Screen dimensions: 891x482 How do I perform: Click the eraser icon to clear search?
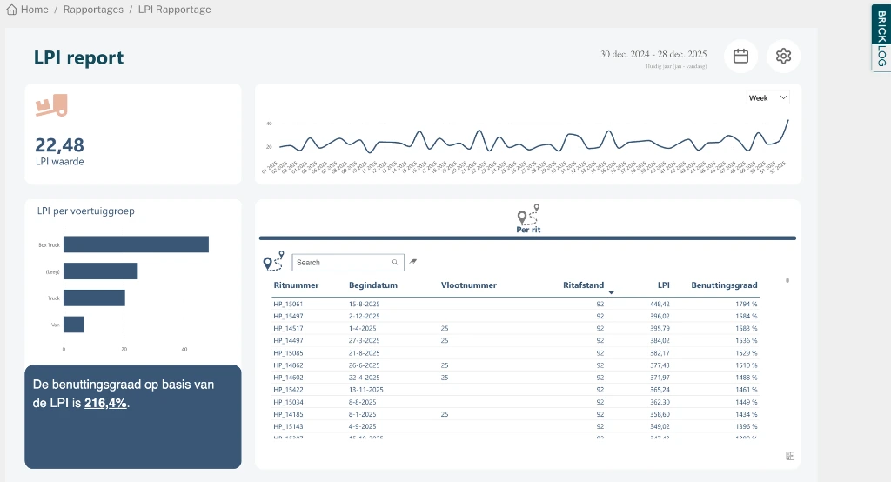[x=413, y=261]
